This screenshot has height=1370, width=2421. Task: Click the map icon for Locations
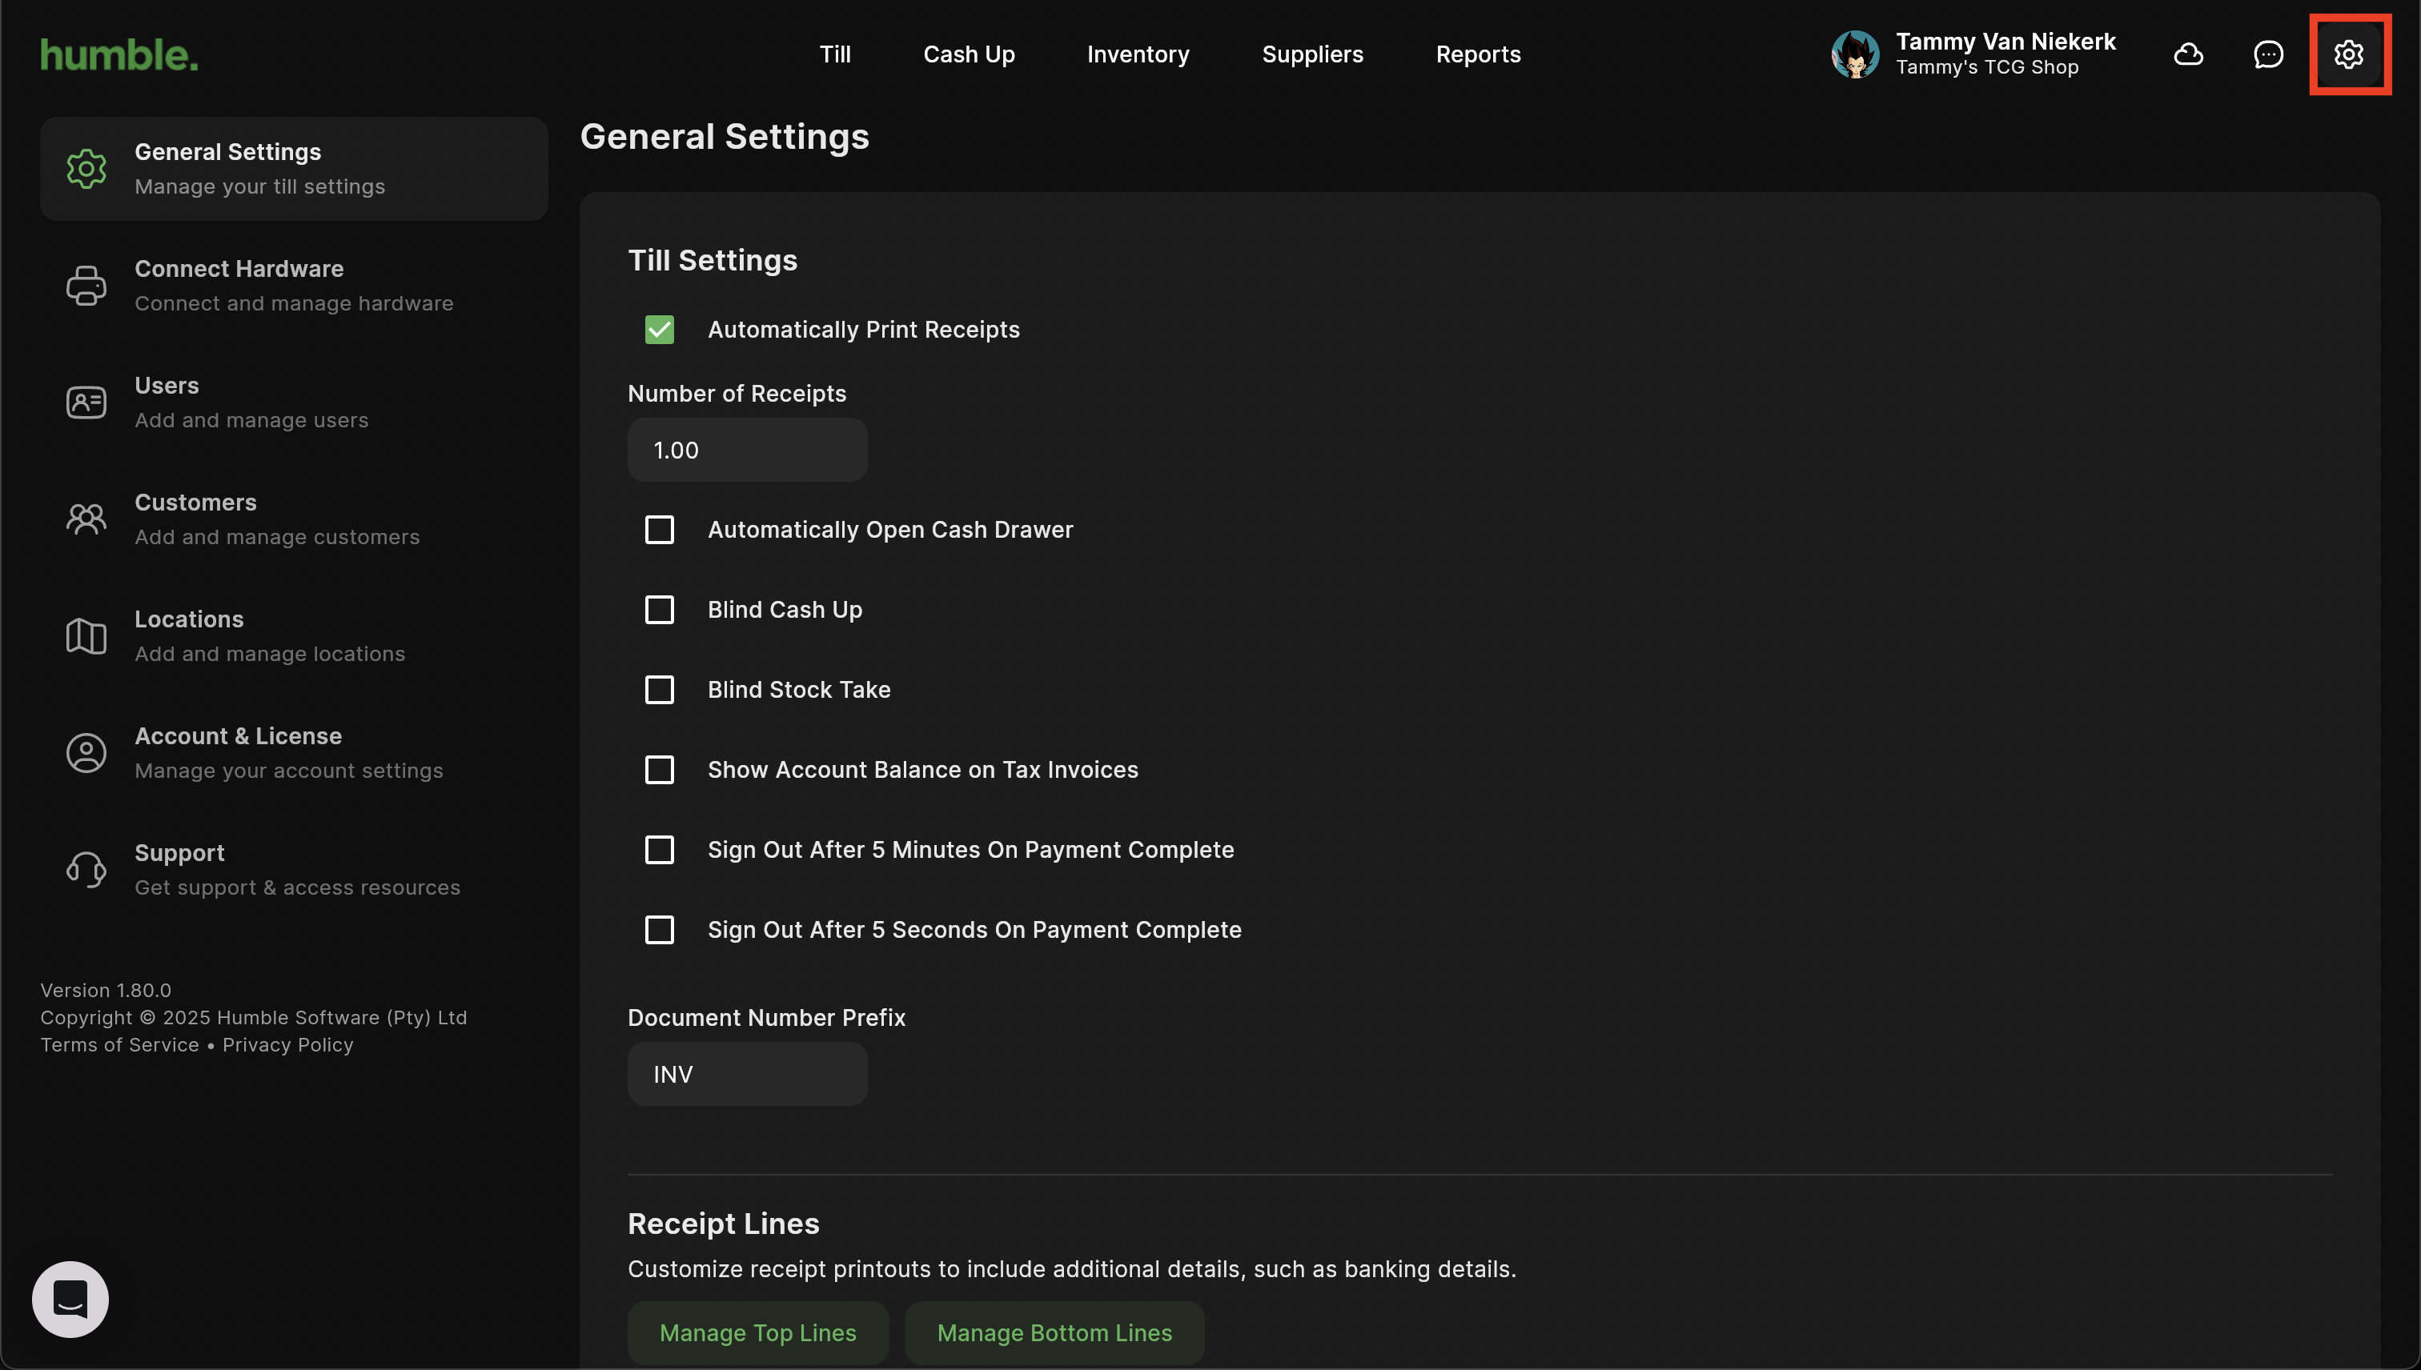coord(86,636)
